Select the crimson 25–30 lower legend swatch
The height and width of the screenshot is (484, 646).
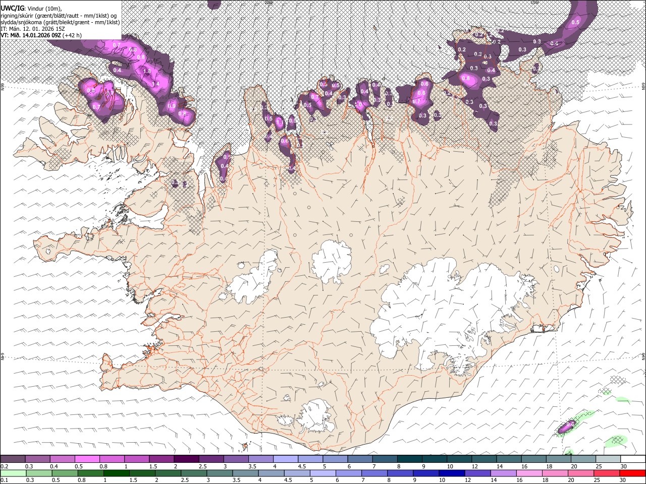coord(607,473)
